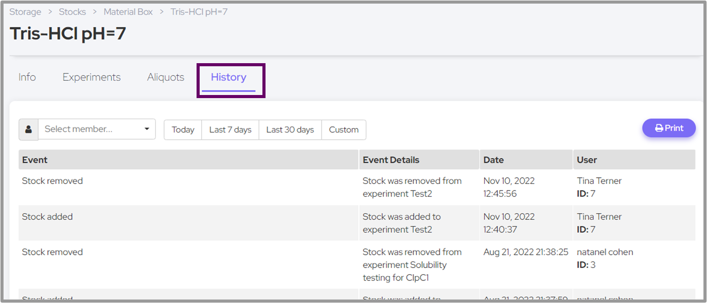Click the Event column header
The height and width of the screenshot is (303, 707).
(x=35, y=160)
